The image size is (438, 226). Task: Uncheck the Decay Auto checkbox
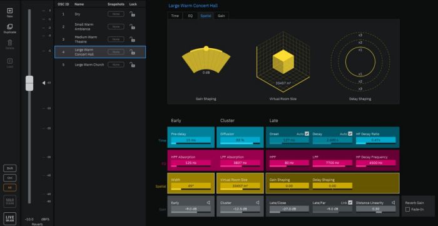pos(350,134)
